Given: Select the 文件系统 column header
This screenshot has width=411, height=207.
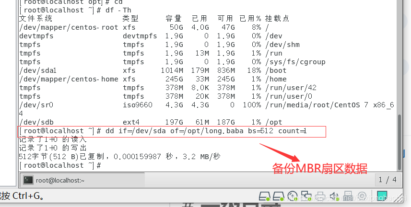Looking at the screenshot, I should pyautogui.click(x=35, y=18).
